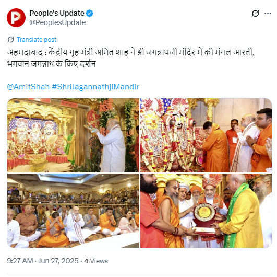Click the Grok icon beside Translate post

[10, 40]
